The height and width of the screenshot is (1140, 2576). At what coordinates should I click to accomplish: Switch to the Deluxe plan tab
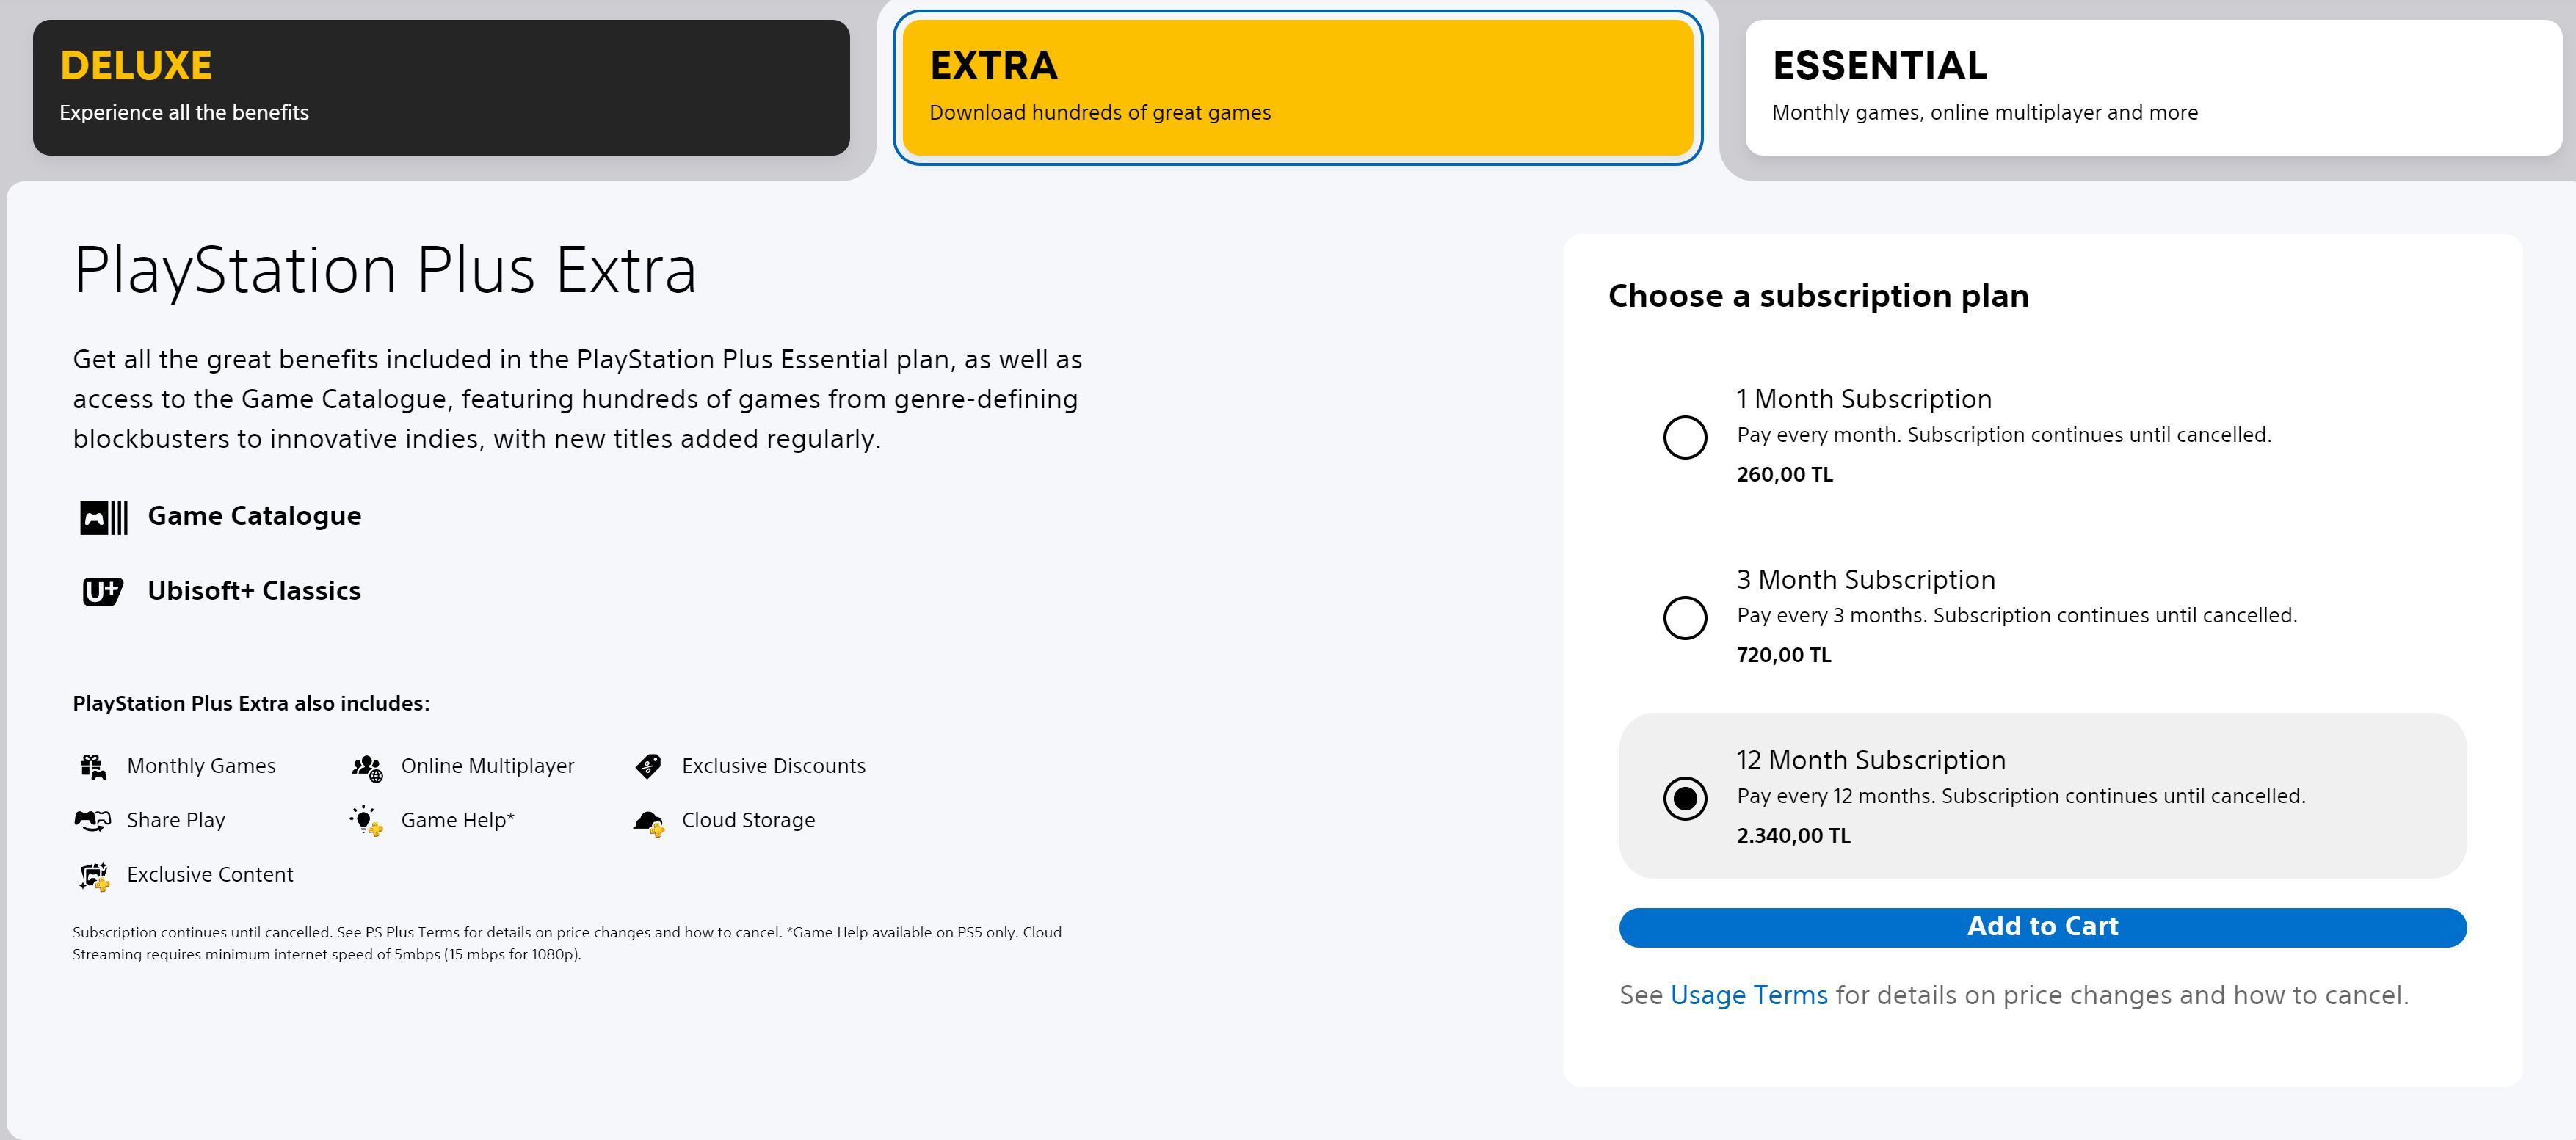(x=441, y=87)
